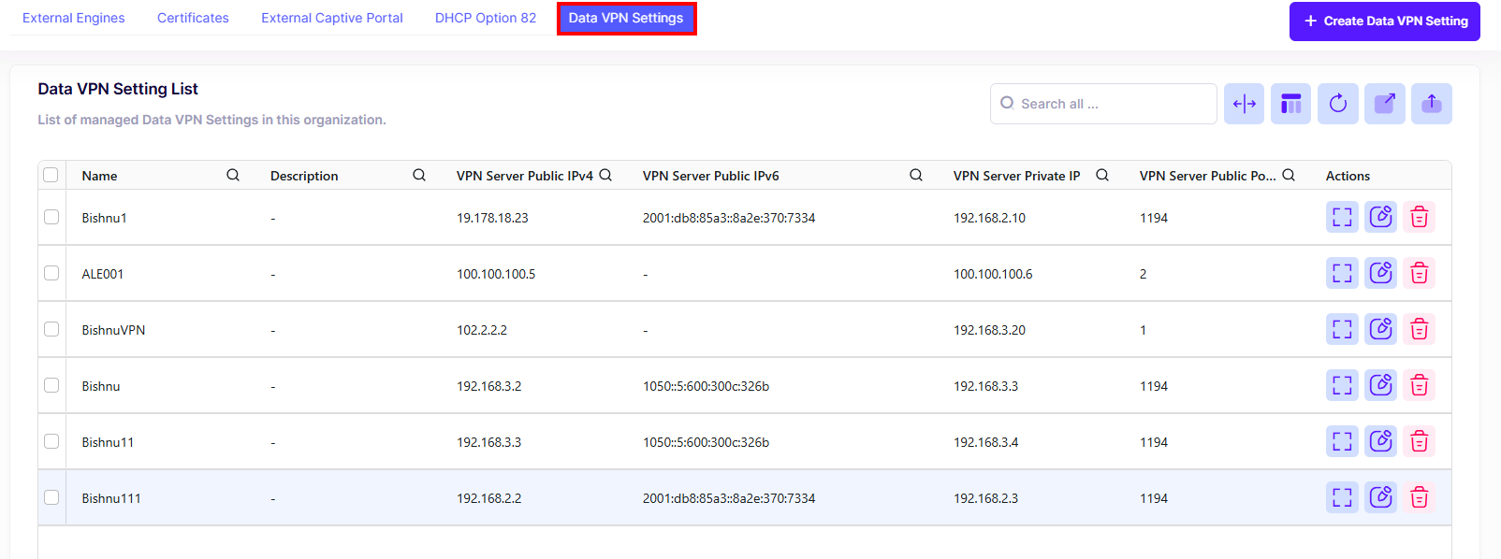Open the External Engines tab
Viewport: 1501px width, 559px height.
click(x=73, y=18)
